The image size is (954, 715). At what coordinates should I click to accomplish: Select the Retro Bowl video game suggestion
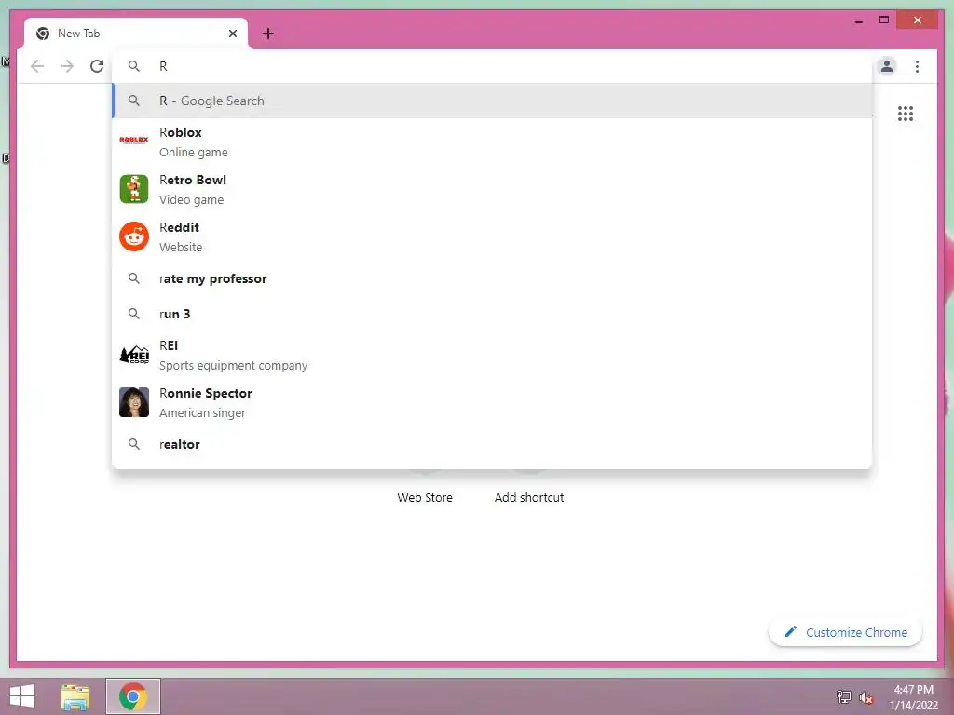click(x=492, y=189)
